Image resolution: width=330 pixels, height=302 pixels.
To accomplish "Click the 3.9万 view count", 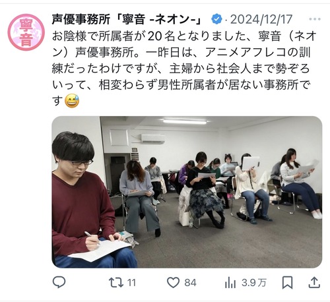I will click(254, 283).
